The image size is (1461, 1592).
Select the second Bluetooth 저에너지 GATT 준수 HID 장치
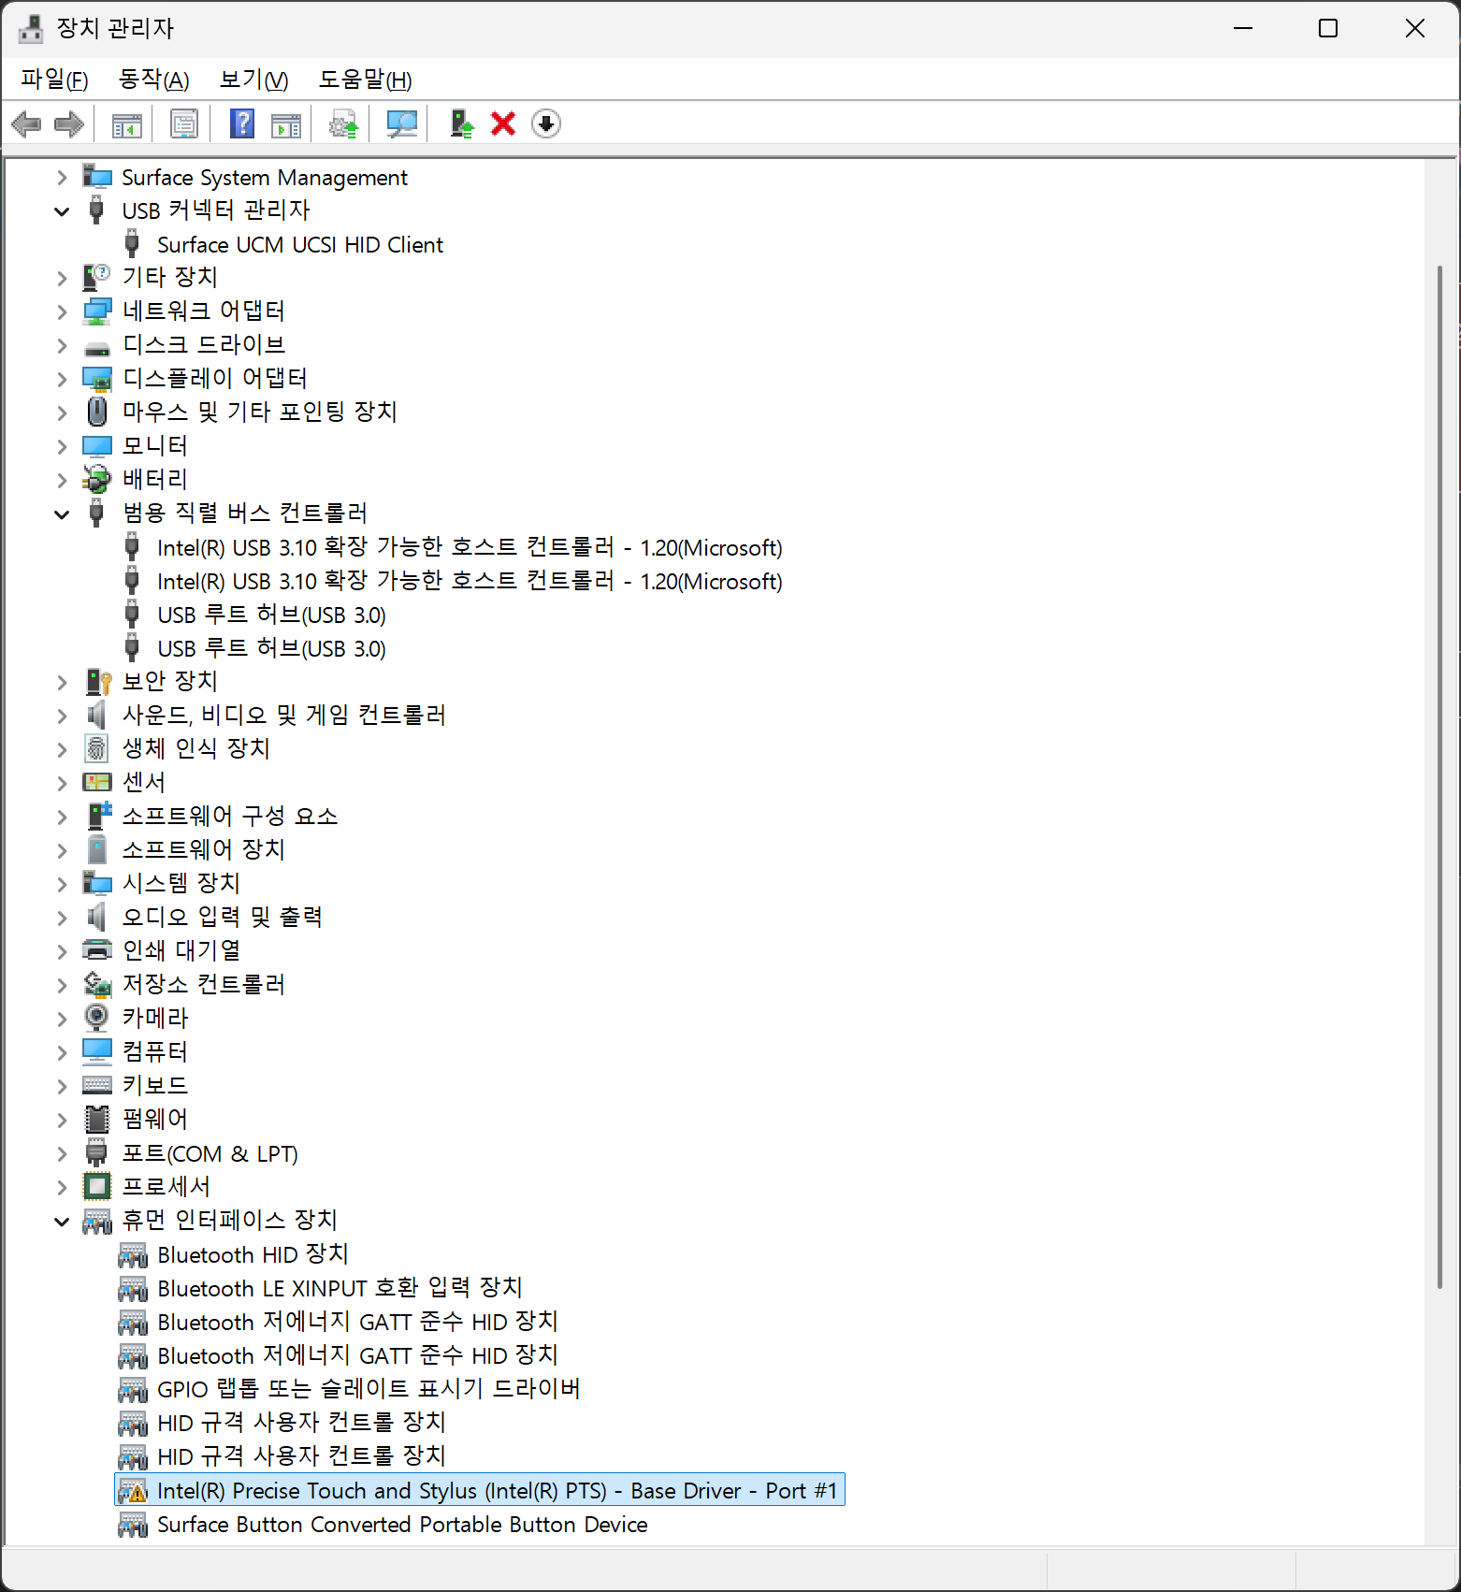pyautogui.click(x=357, y=1355)
